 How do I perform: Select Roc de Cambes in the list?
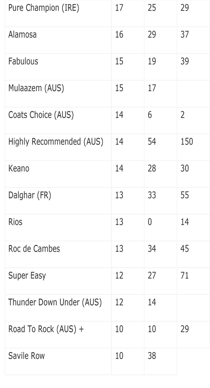(34, 249)
